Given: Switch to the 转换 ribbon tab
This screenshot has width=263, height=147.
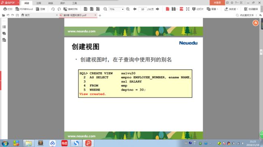Looking at the screenshot, I should [51, 3].
